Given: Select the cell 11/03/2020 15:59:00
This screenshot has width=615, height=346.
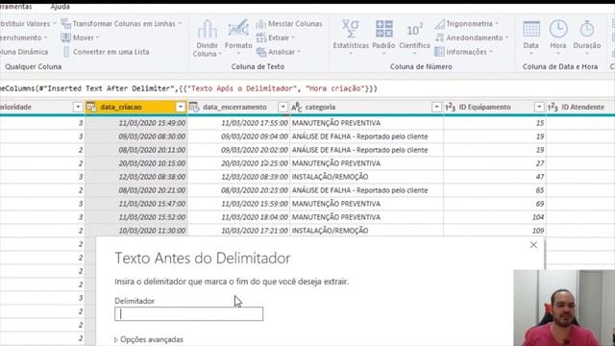Looking at the screenshot, I should pyautogui.click(x=238, y=204).
